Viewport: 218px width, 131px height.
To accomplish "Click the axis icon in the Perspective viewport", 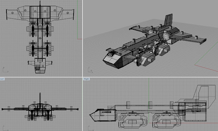I will coord(90,70).
